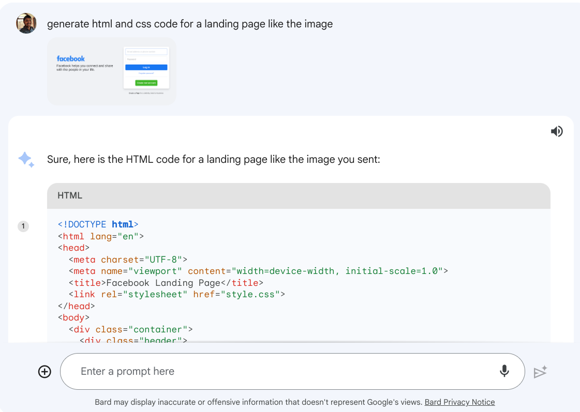Click the Create a Page text in preview
The image size is (580, 412).
tap(135, 93)
